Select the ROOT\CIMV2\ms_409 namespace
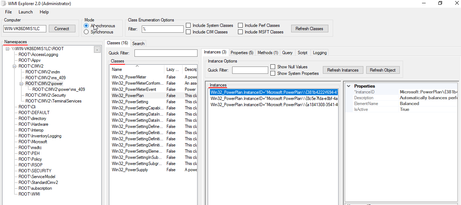This screenshot has width=461, height=205. [46, 78]
